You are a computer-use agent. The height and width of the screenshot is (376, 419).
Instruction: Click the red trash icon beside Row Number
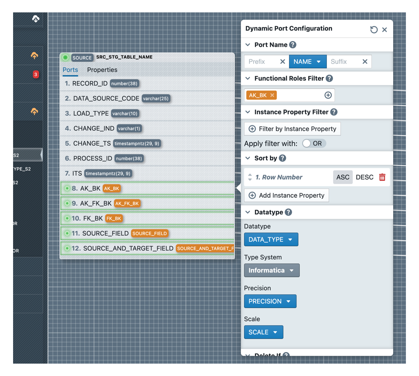382,177
